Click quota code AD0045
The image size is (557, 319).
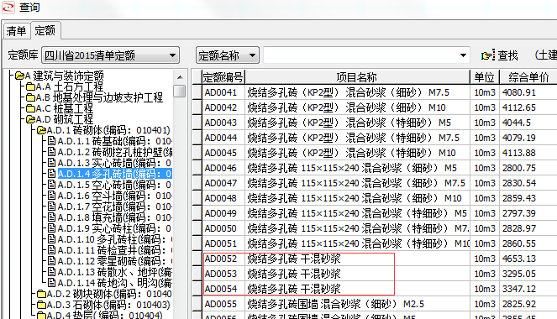click(221, 153)
